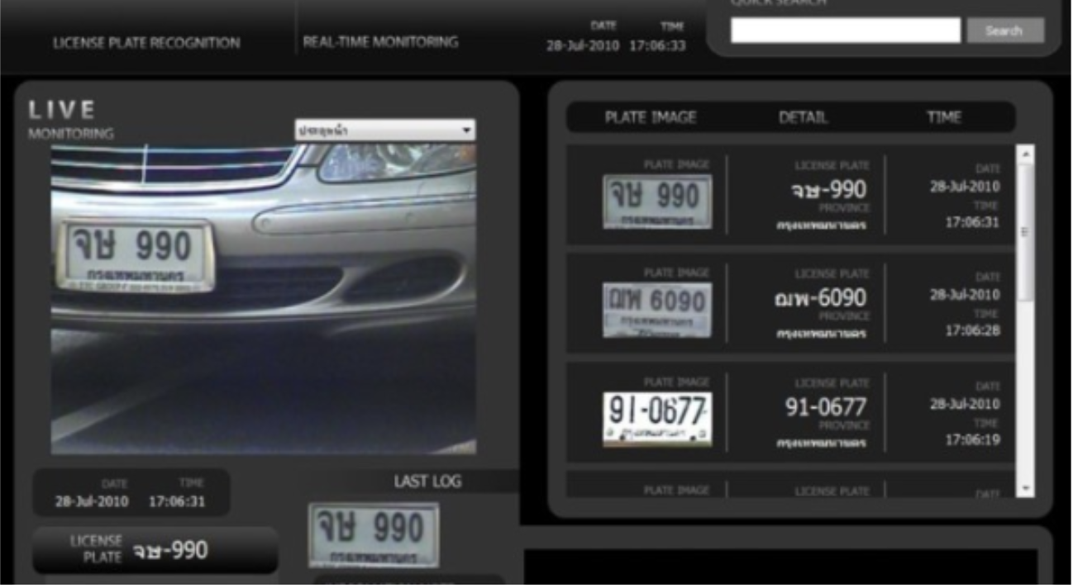Click the PLATE IMAGE column header

click(651, 117)
